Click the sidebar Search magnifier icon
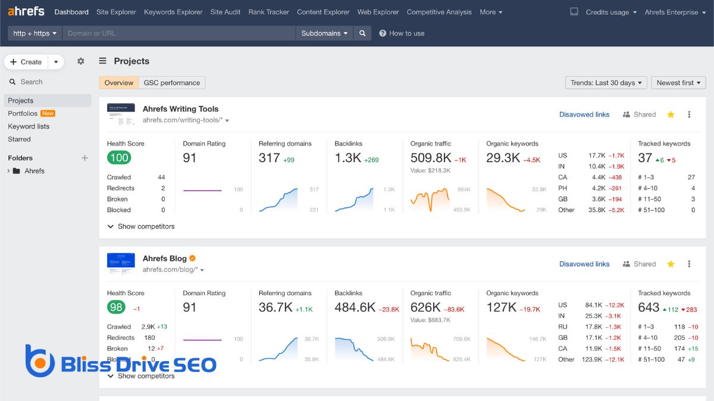Image resolution: width=714 pixels, height=401 pixels. coord(12,82)
